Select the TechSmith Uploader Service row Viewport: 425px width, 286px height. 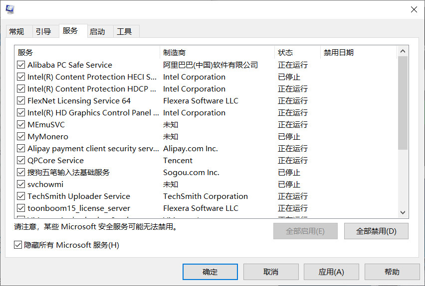tap(206, 196)
